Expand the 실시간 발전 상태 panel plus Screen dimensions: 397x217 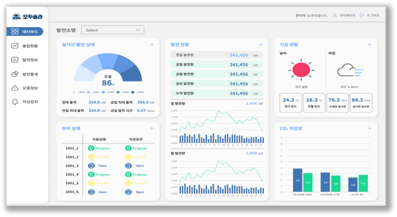(x=151, y=45)
